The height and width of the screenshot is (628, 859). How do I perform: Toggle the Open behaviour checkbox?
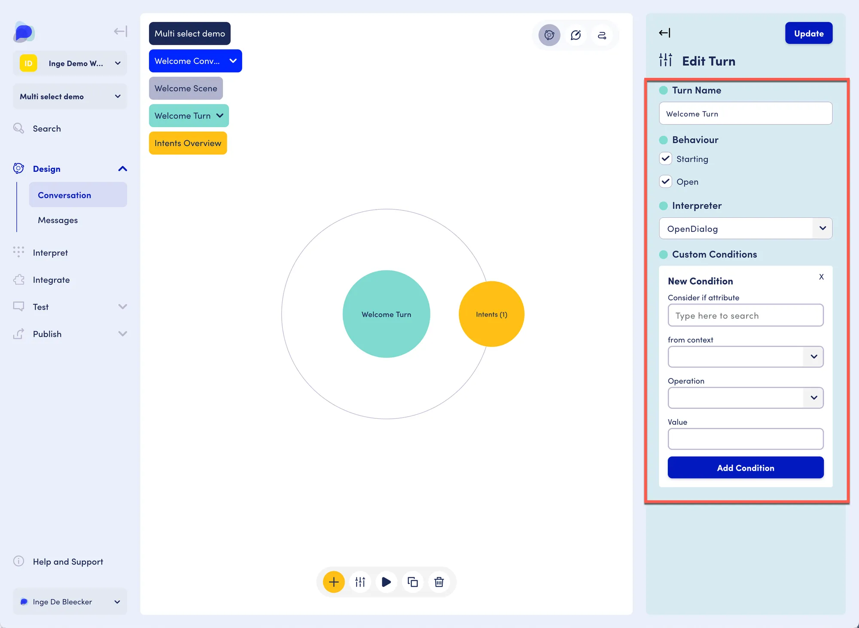tap(666, 181)
